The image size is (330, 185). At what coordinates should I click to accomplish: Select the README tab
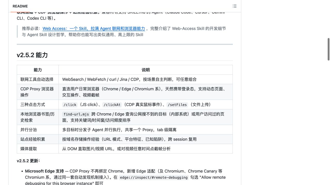[x=20, y=6]
